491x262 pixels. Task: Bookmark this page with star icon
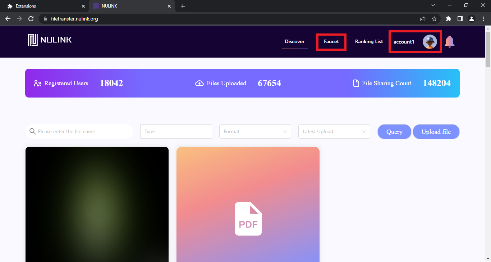pos(434,19)
